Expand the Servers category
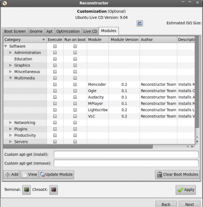 coord(10,142)
